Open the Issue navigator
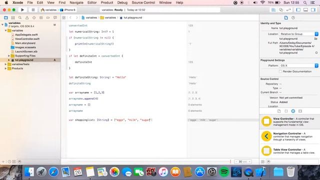The image size is (320, 180). point(27,18)
